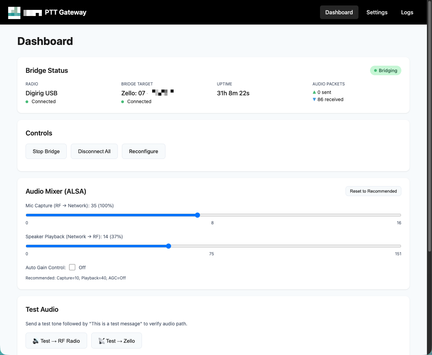Click the green status dot next to Digirig USB
The width and height of the screenshot is (432, 355).
pyautogui.click(x=27, y=101)
